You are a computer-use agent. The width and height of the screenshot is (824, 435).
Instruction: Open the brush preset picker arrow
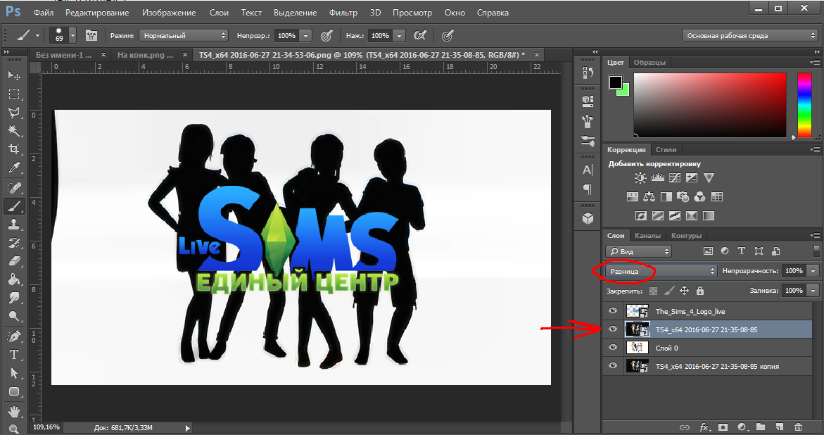pos(72,36)
